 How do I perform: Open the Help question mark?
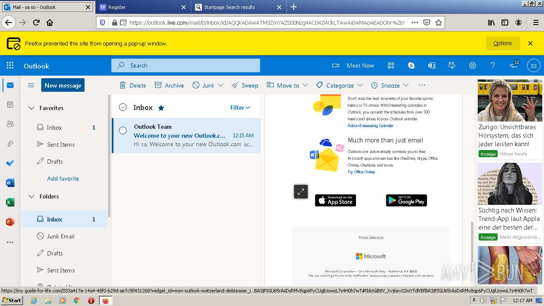[x=493, y=65]
